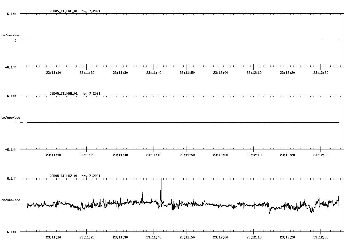This screenshot has width=363, height=247.
Task: Click the 23:12:20 tick label on the HNE axis
Action: (x=287, y=72)
